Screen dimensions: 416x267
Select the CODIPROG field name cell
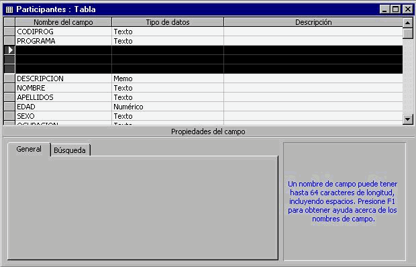point(64,32)
